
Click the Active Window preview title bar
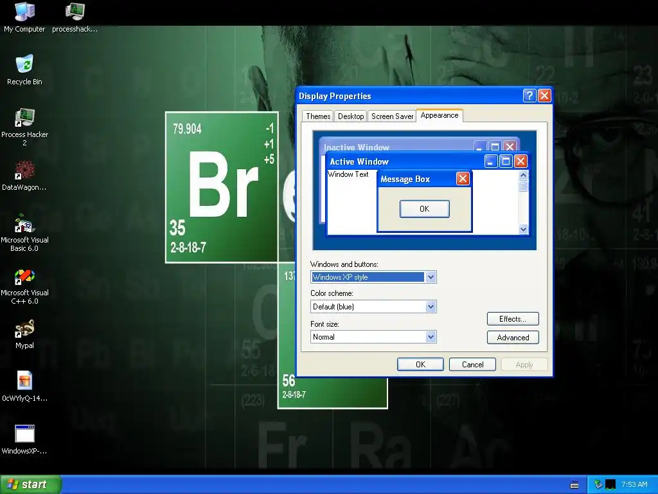pos(428,161)
